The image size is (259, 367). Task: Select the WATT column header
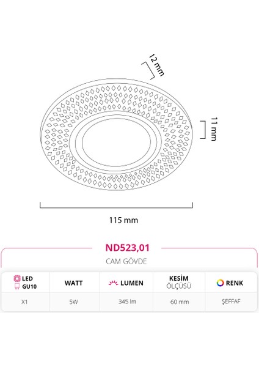coord(74,283)
